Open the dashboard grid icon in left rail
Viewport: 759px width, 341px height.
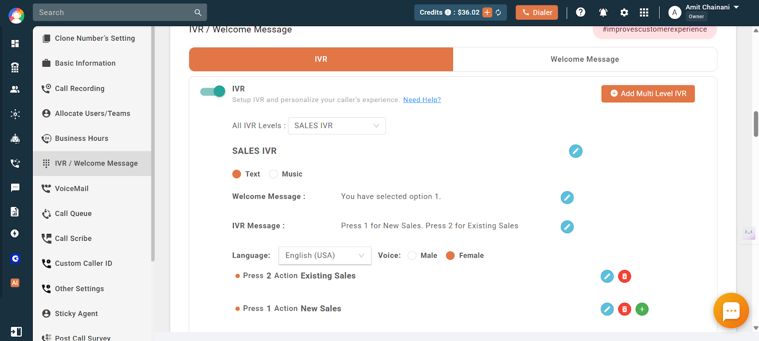point(15,44)
